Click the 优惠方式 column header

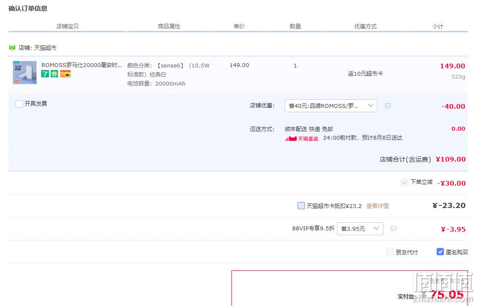click(365, 26)
